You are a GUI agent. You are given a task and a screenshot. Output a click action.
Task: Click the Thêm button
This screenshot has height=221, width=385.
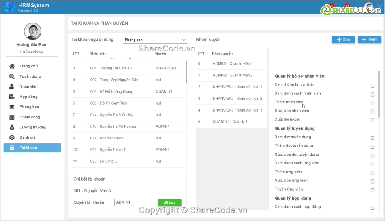(x=369, y=40)
